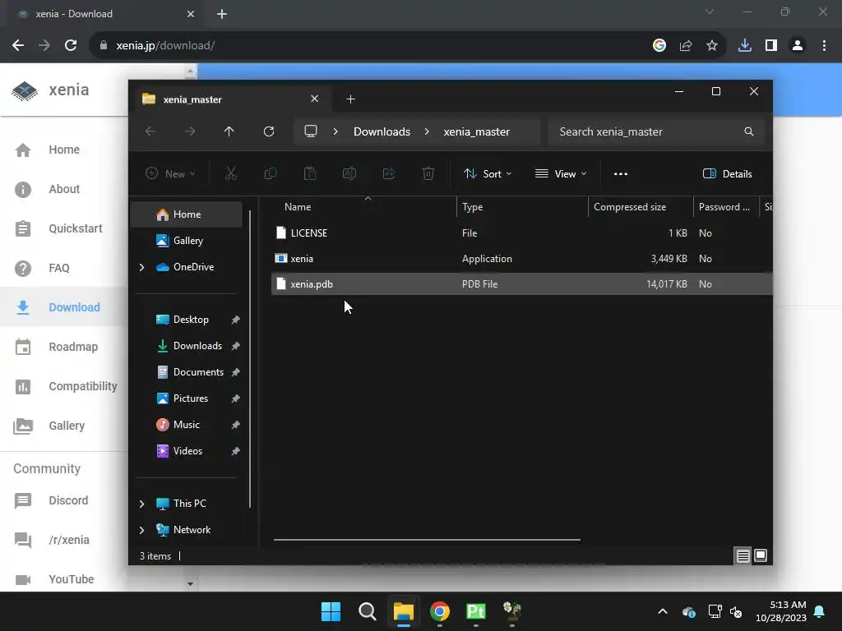842x631 pixels.
Task: Open a new Chrome tab
Action: click(222, 14)
